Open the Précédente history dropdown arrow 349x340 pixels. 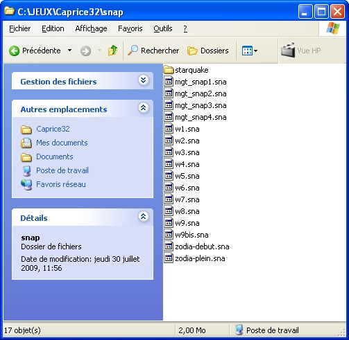[x=69, y=50]
